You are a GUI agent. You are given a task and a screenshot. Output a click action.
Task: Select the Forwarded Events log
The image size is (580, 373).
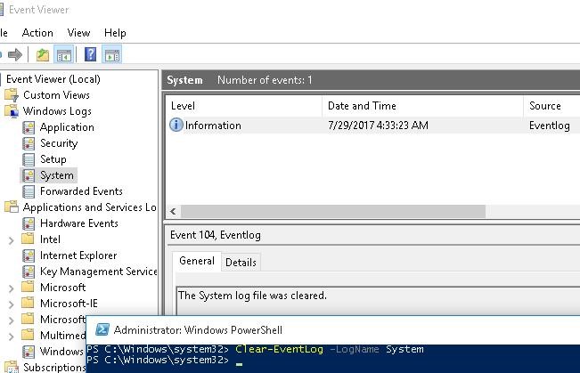81,191
